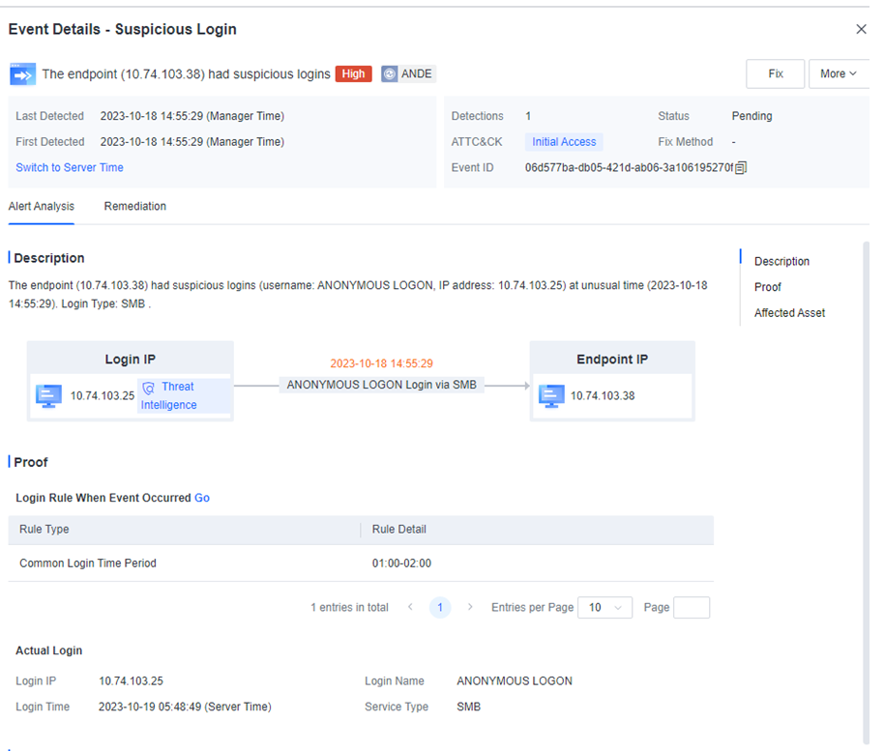Go to the next page arrow
Image resolution: width=884 pixels, height=751 pixels.
[470, 607]
